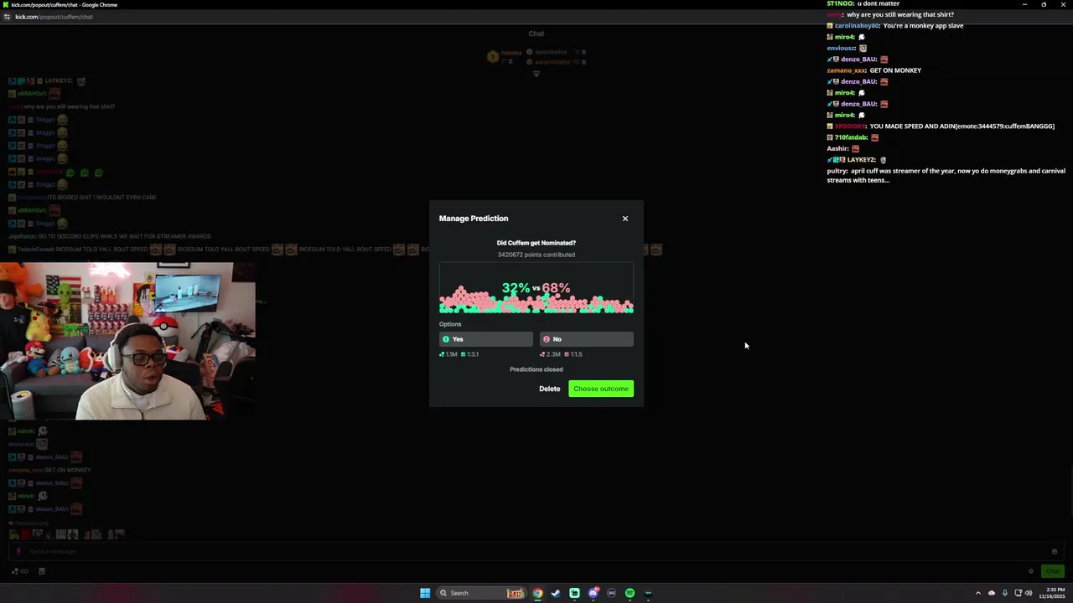The height and width of the screenshot is (603, 1073).
Task: Close the Manage Prediction dialog
Action: [625, 219]
